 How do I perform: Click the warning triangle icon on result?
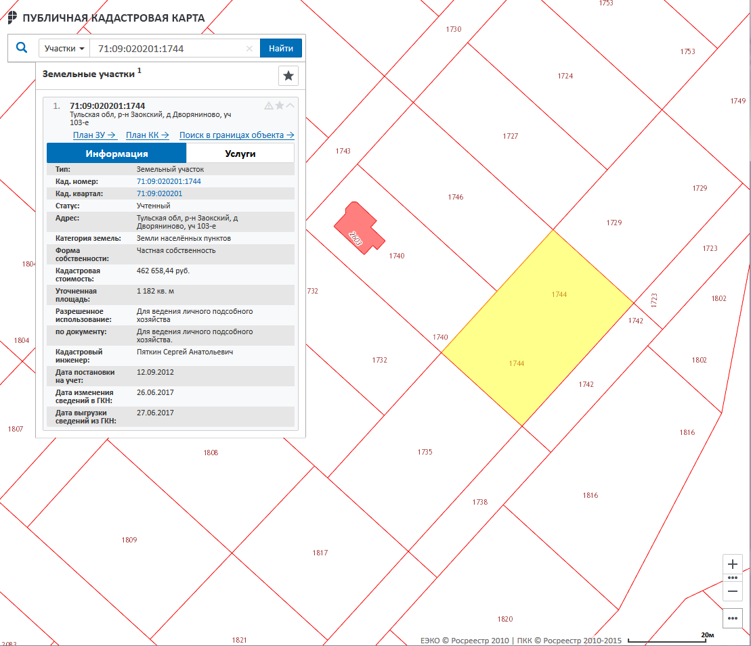click(x=269, y=106)
